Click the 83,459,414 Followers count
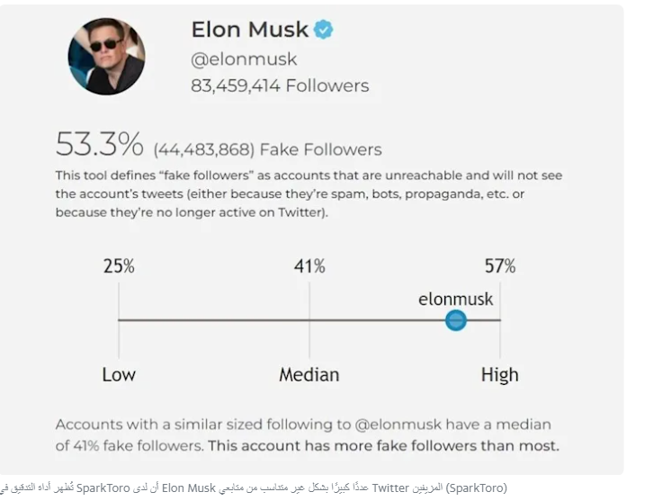The height and width of the screenshot is (501, 645). point(280,86)
